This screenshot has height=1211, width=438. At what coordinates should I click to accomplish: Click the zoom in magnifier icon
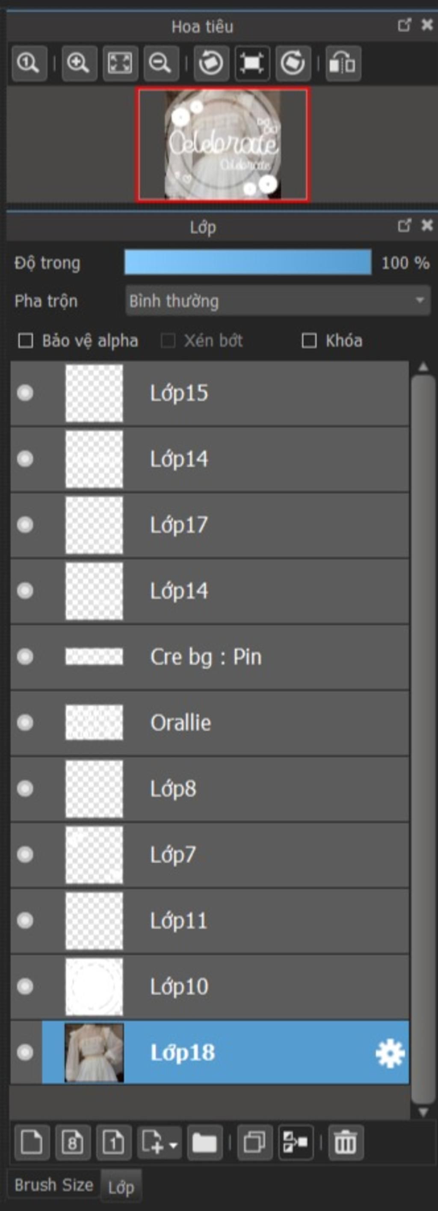tap(79, 63)
